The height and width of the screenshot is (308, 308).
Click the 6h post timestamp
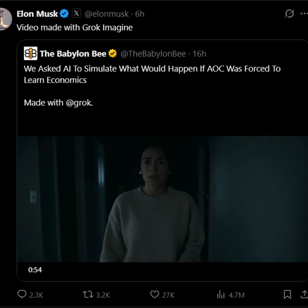140,14
